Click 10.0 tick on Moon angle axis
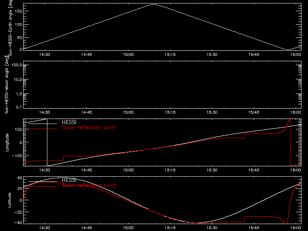Screen dimensions: 308x231 pos(18,79)
